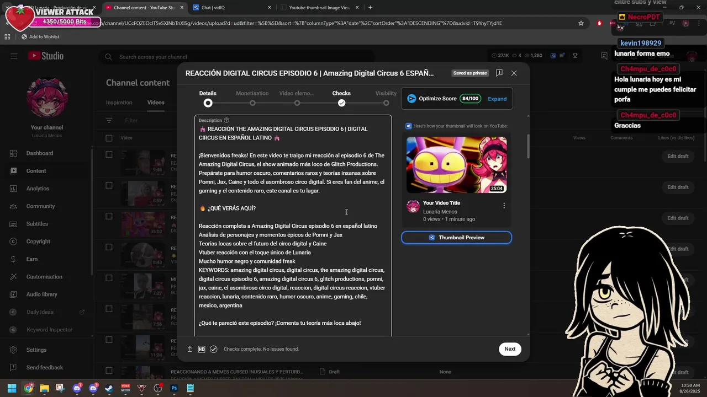Open Audio library in sidebar
The height and width of the screenshot is (397, 707).
[x=41, y=294]
